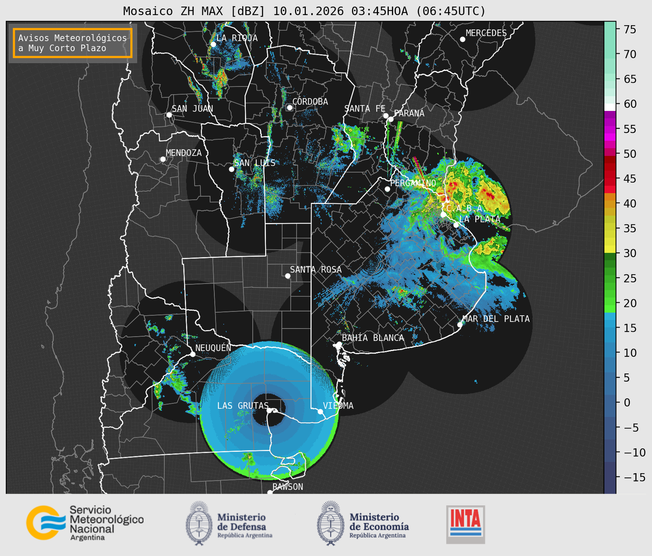The width and height of the screenshot is (652, 556).
Task: Click the MERCEDES label text
Action: pyautogui.click(x=486, y=33)
